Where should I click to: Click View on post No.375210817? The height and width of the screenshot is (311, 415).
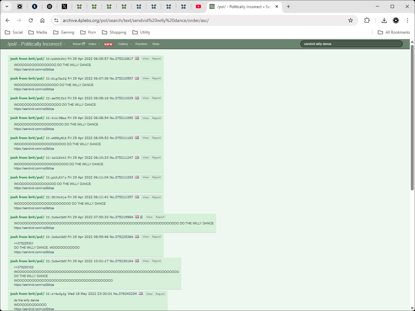click(x=146, y=59)
